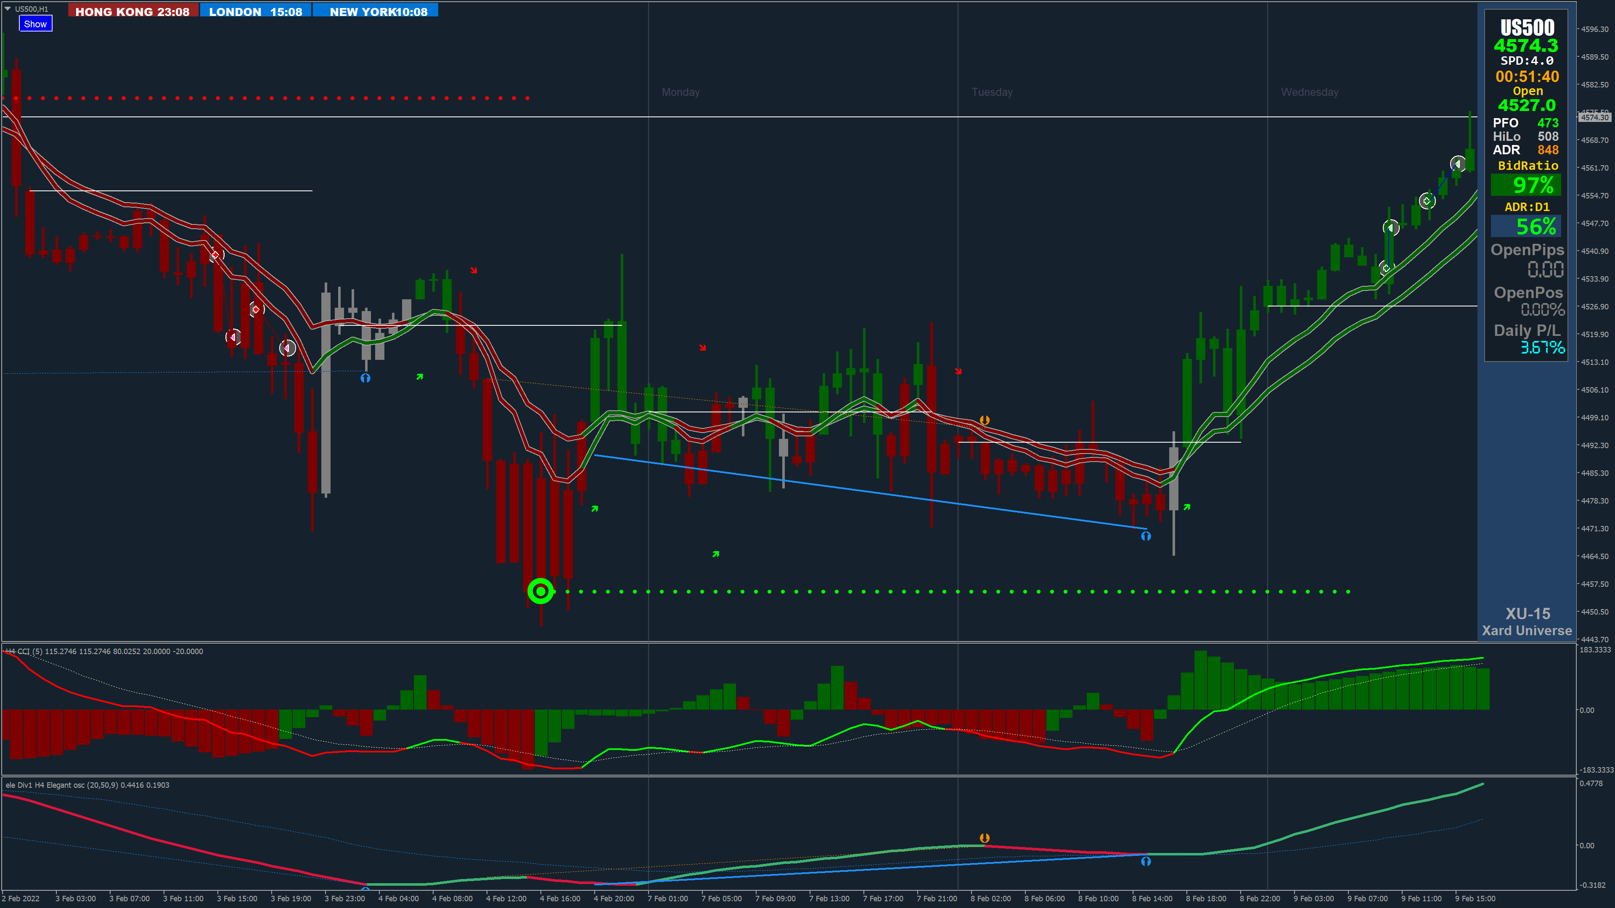Click blue arrow marker in Elegant oscillator

(1145, 862)
